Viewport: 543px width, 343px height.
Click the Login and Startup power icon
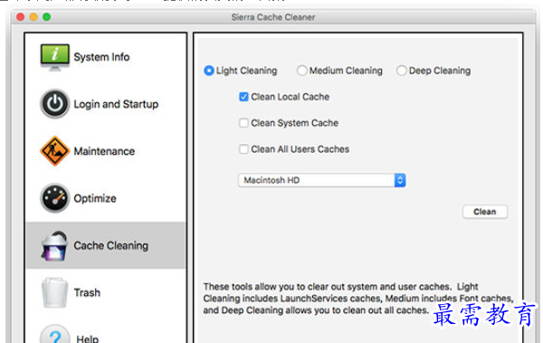[x=54, y=104]
